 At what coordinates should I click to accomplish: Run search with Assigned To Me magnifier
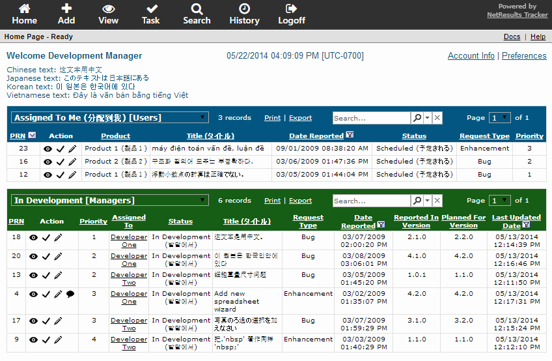tap(417, 118)
